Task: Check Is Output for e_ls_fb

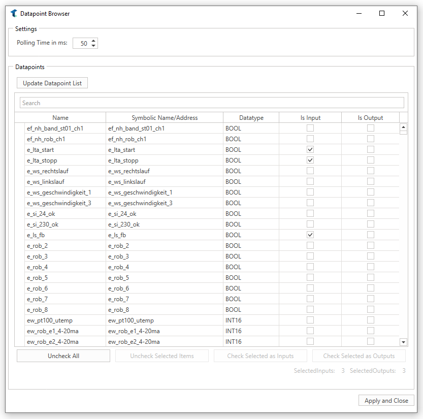Action: (x=371, y=235)
